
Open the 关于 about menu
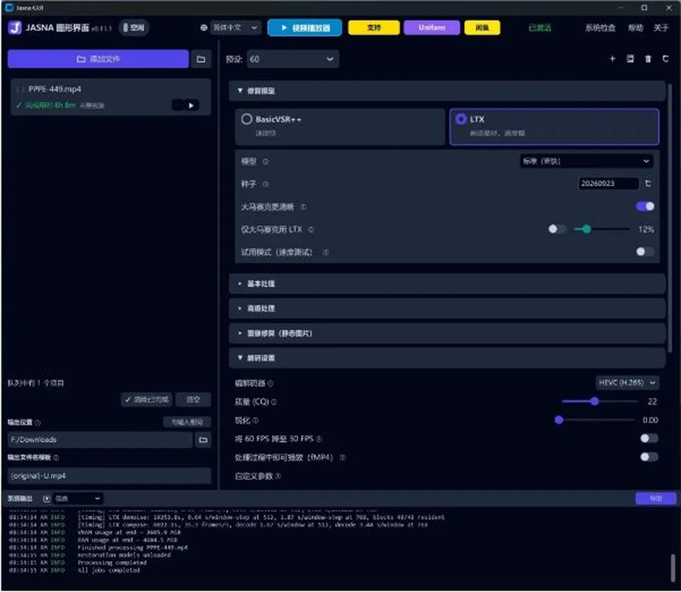(x=661, y=28)
